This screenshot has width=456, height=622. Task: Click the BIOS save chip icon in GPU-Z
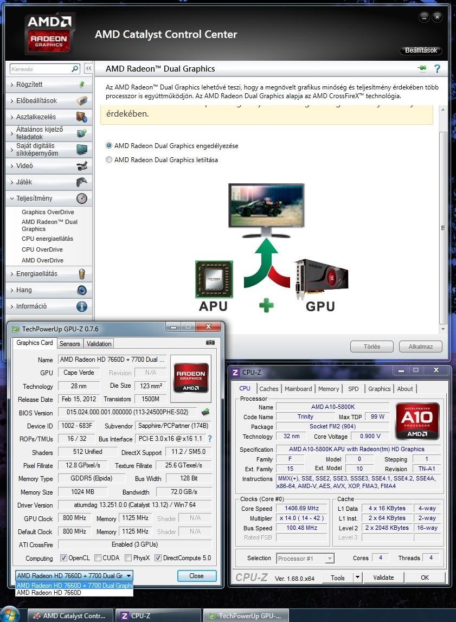coord(205,412)
